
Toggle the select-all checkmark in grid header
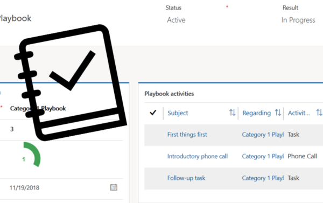[x=153, y=113]
